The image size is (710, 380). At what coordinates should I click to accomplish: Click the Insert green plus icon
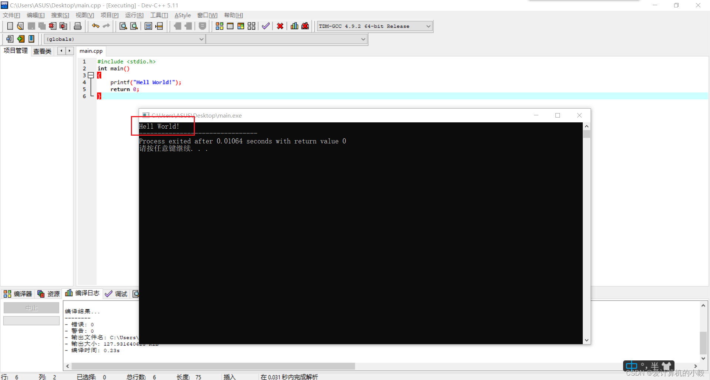[x=21, y=39]
